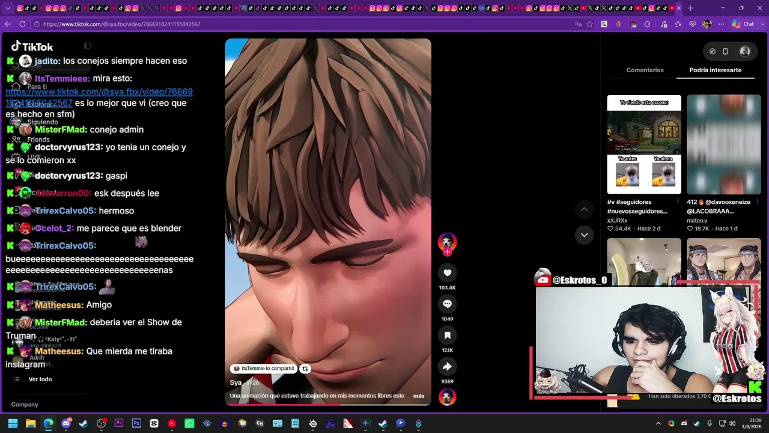
Task: Click the microphone icon in the system tray
Action: click(x=709, y=424)
